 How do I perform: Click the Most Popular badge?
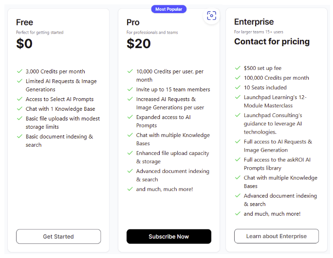click(x=169, y=9)
